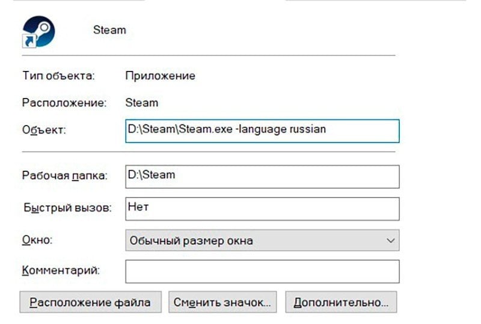Click the Steam shortcut icon
This screenshot has width=481, height=324.
coord(38,32)
